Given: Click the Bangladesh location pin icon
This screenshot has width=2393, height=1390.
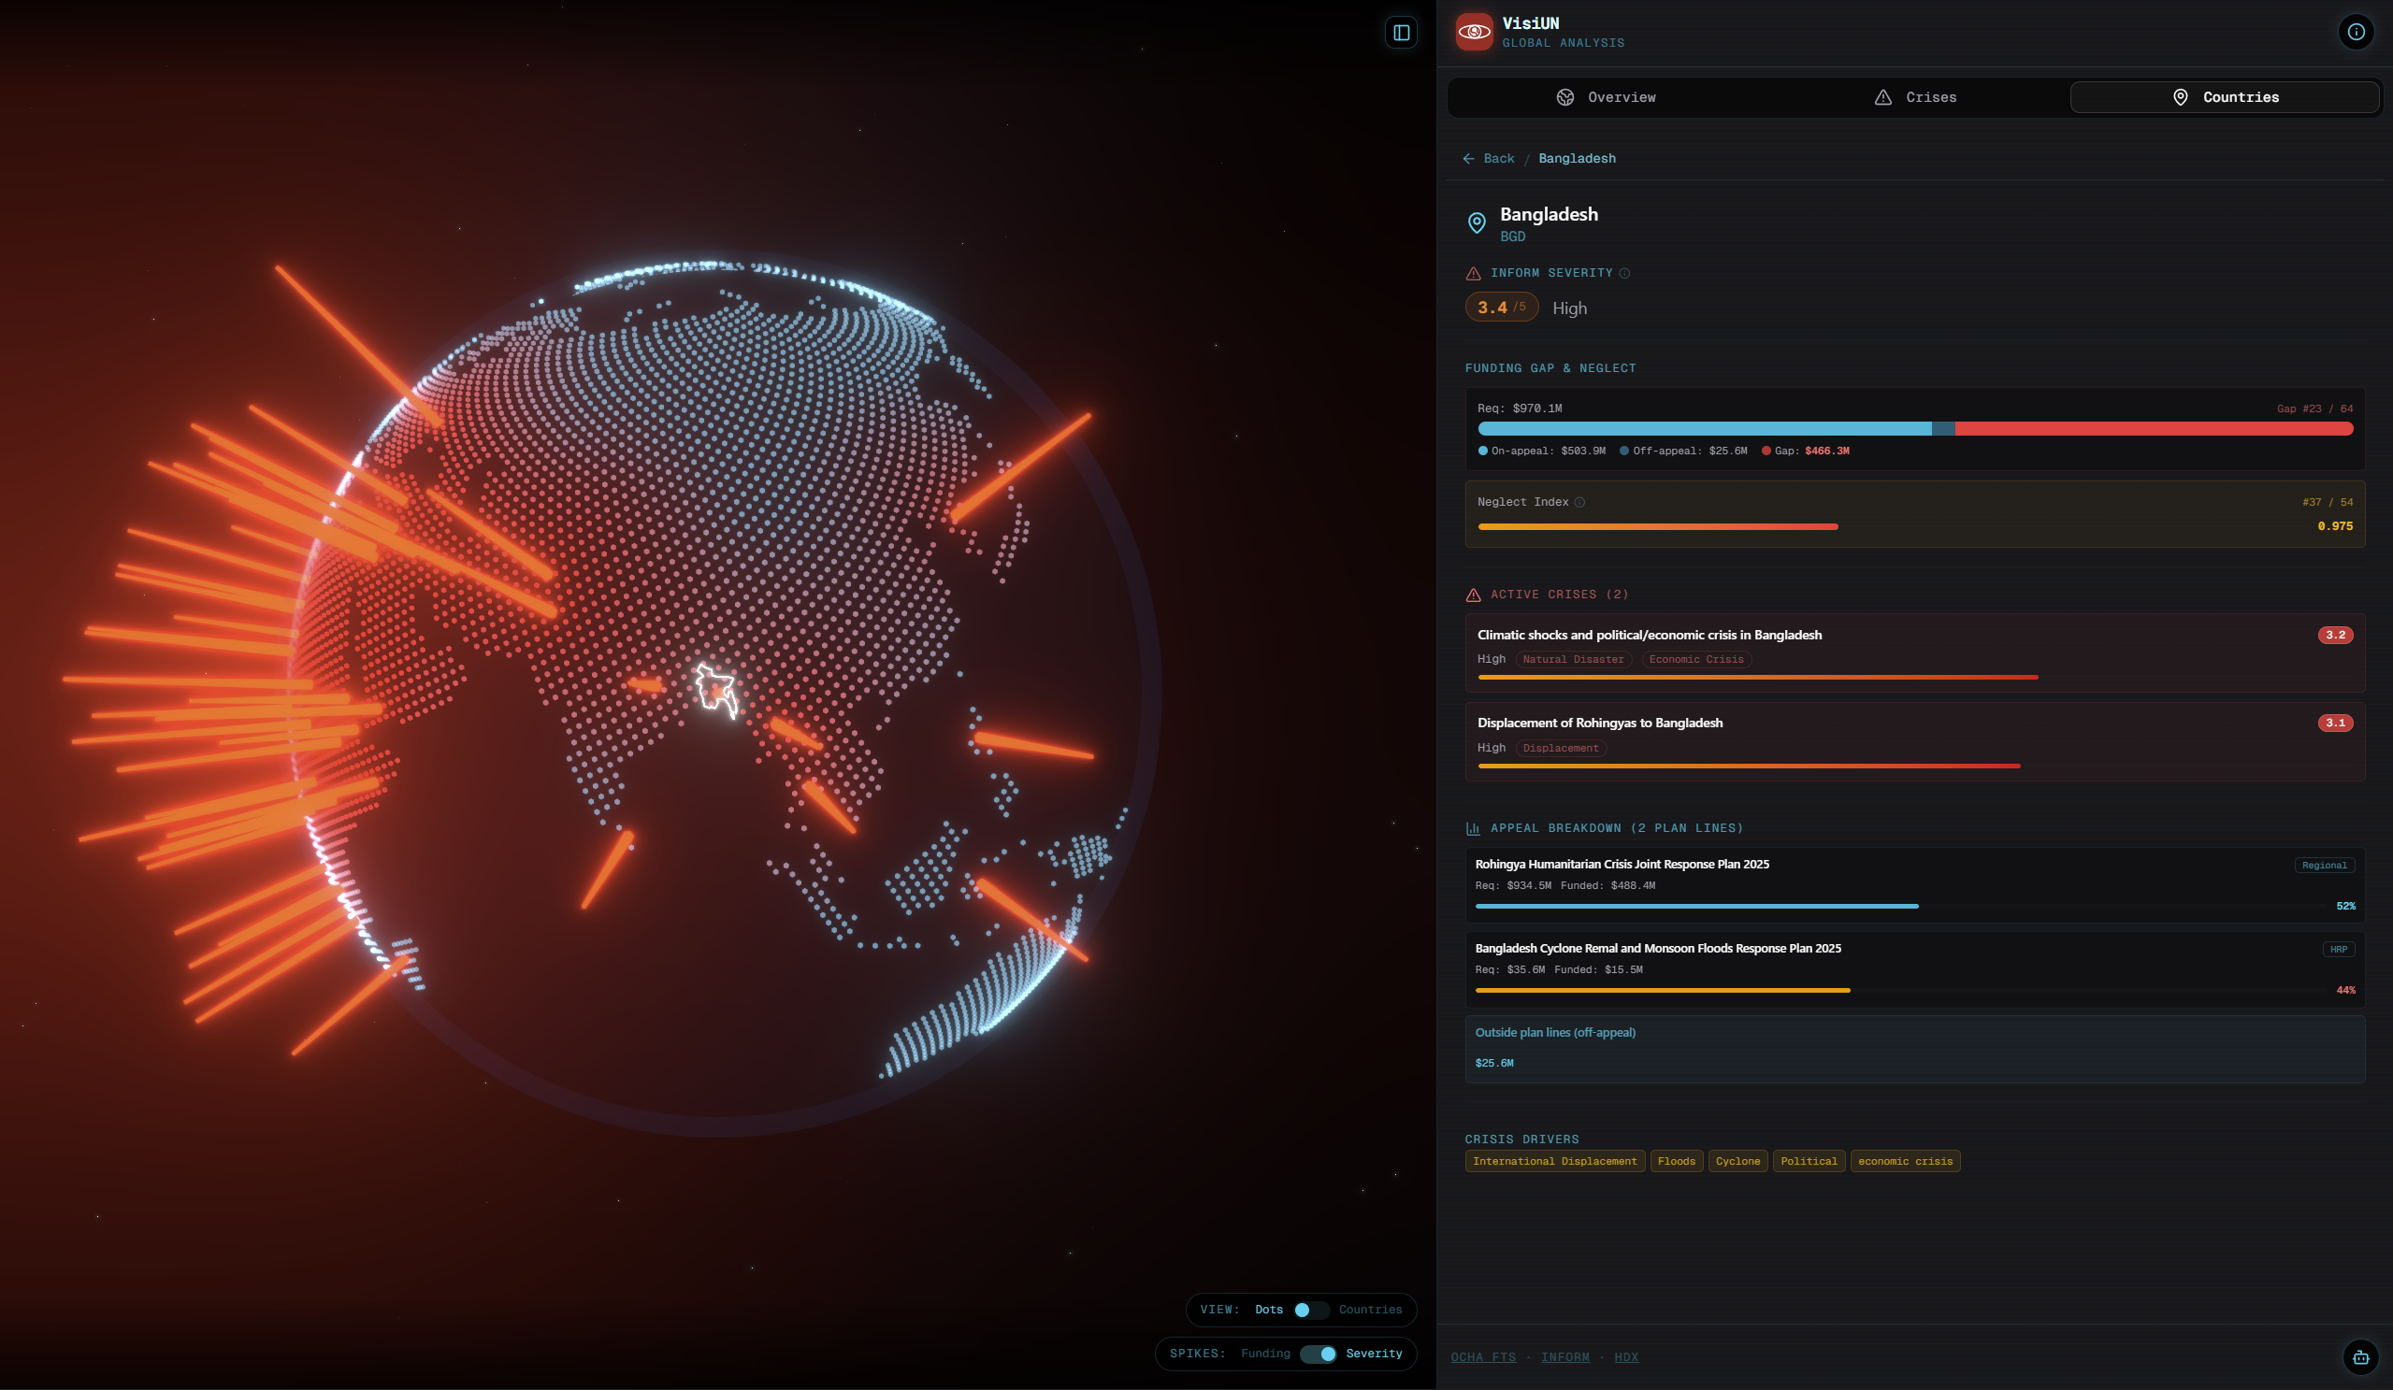Looking at the screenshot, I should (x=1477, y=223).
